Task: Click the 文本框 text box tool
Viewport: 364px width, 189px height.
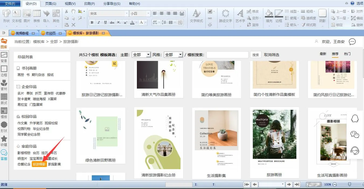Action: (x=17, y=16)
